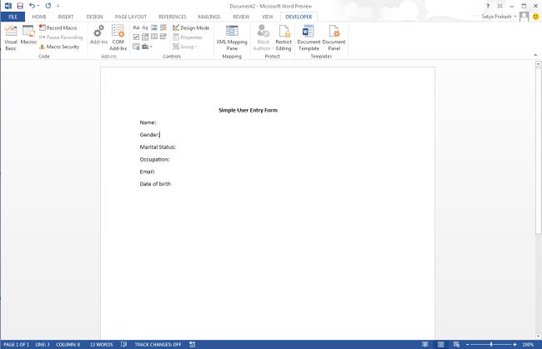Zoom out with minus button
The width and height of the screenshot is (542, 349).
[467, 345]
